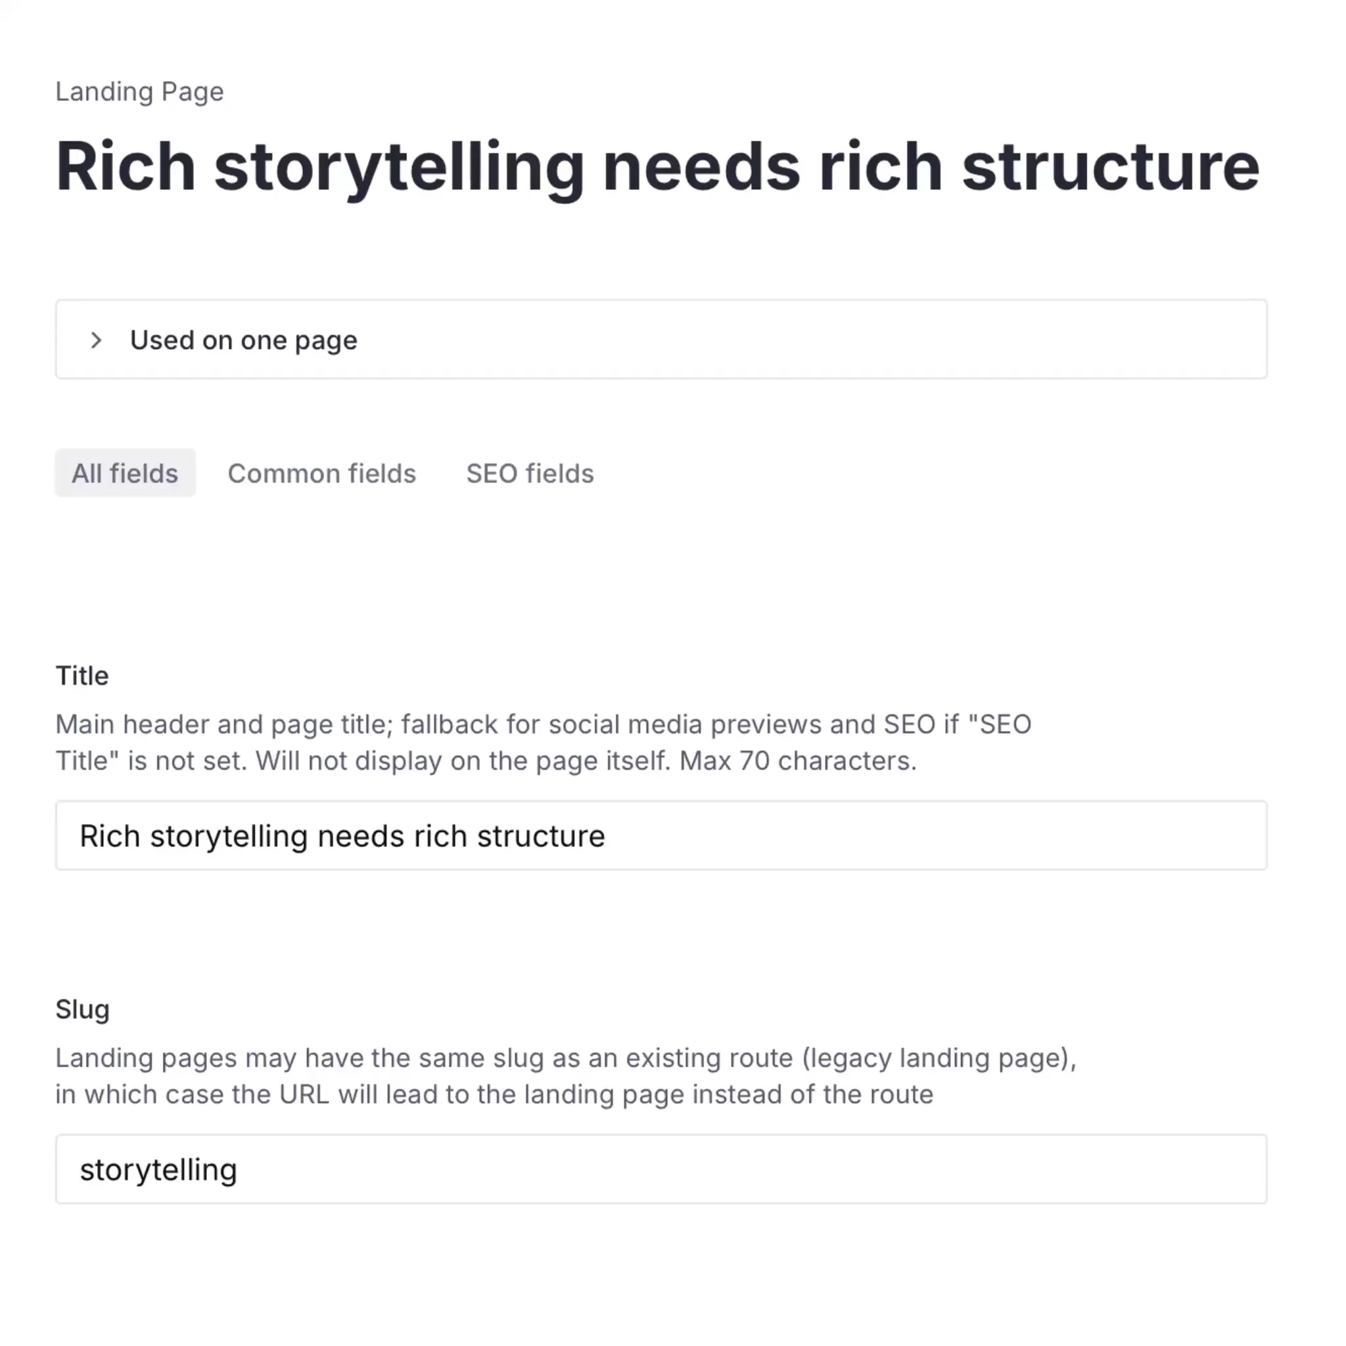Click the Landing Page label above heading
Viewport: 1346px width, 1346px height.
(139, 91)
